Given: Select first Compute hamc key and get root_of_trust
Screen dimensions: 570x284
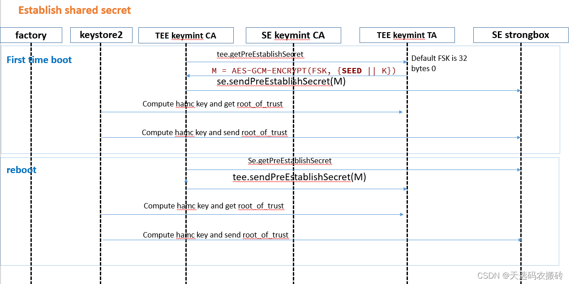Looking at the screenshot, I should point(213,104).
